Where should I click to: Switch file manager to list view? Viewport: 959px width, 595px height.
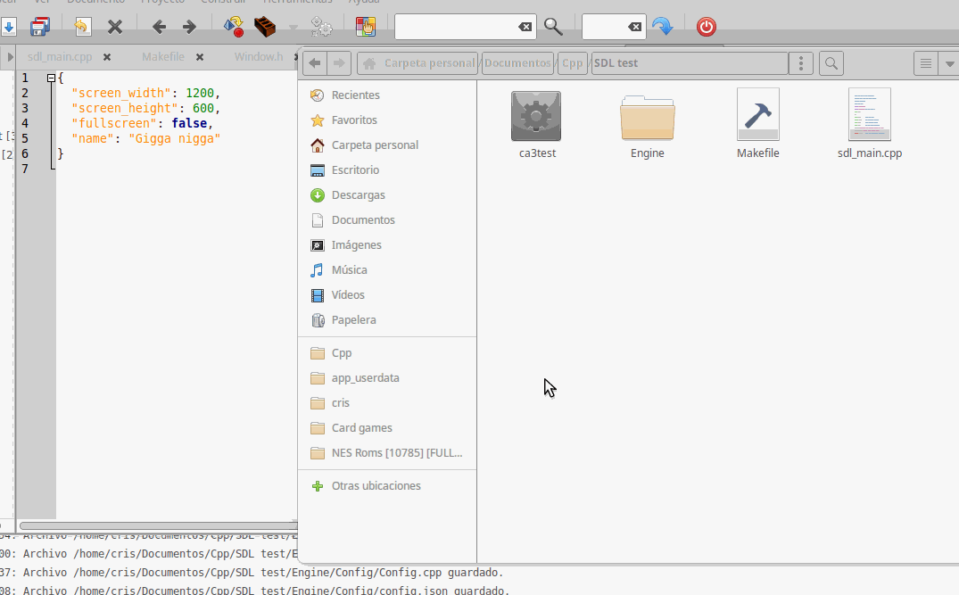[x=926, y=63]
